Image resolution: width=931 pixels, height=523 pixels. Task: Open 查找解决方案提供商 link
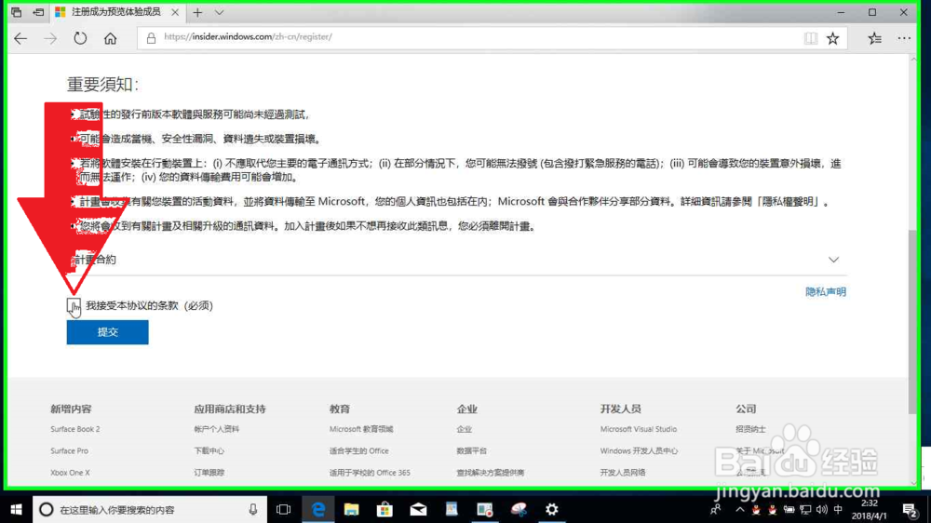click(x=490, y=473)
